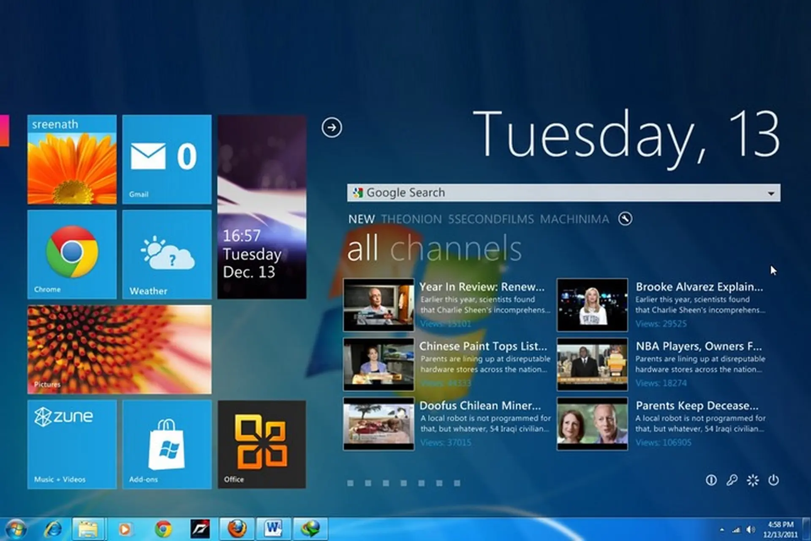Open the Gmail mail tile

pos(167,159)
